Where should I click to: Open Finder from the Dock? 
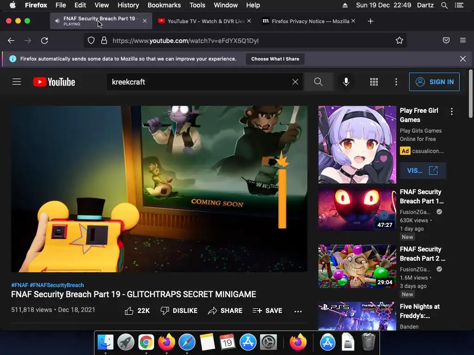[105, 342]
